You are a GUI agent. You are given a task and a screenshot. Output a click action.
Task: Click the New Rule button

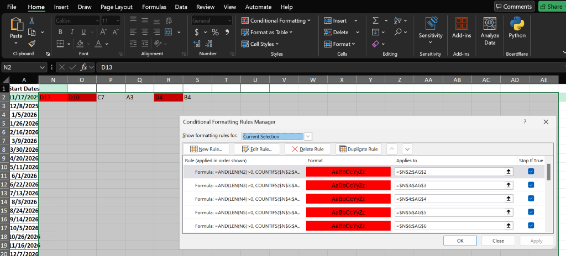pos(206,149)
